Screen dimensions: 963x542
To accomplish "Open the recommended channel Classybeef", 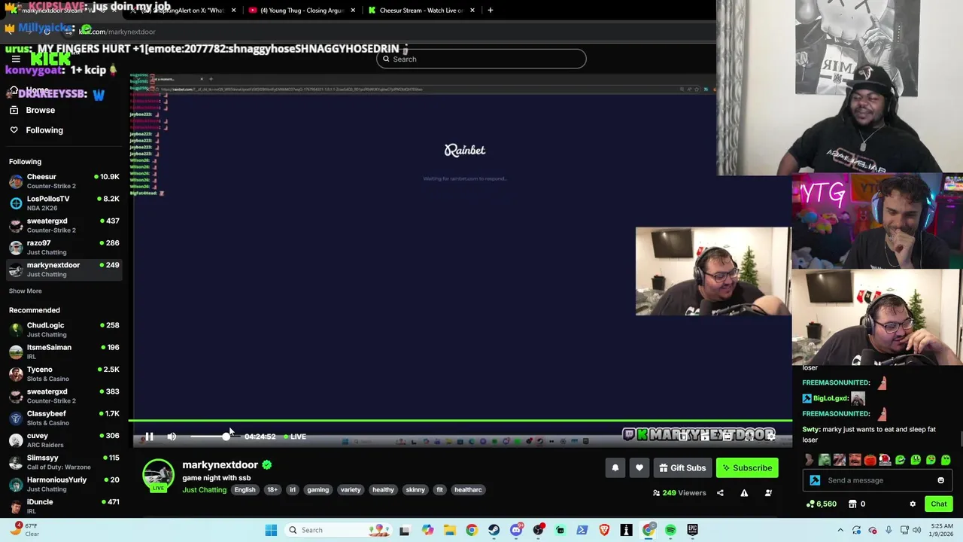I will [x=64, y=418].
